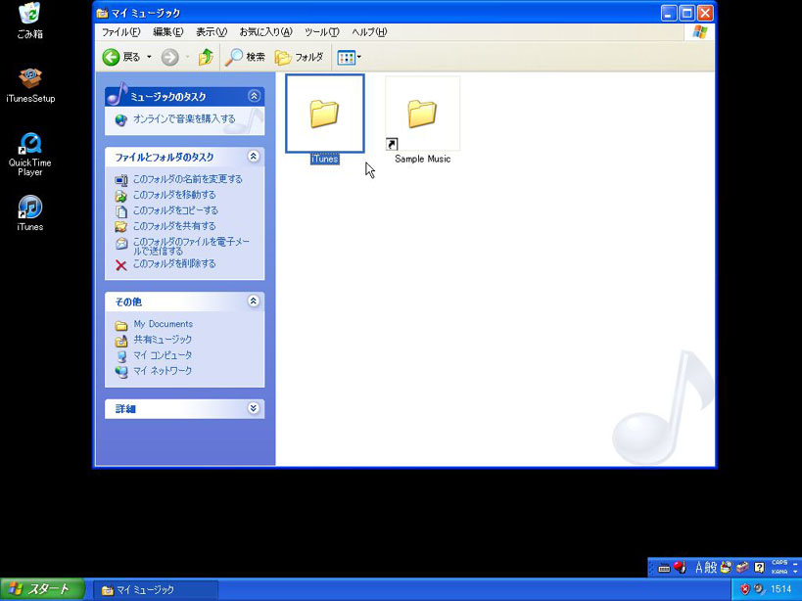The width and height of the screenshot is (802, 601).
Task: Click the email envelope task icon
Action: pyautogui.click(x=121, y=244)
